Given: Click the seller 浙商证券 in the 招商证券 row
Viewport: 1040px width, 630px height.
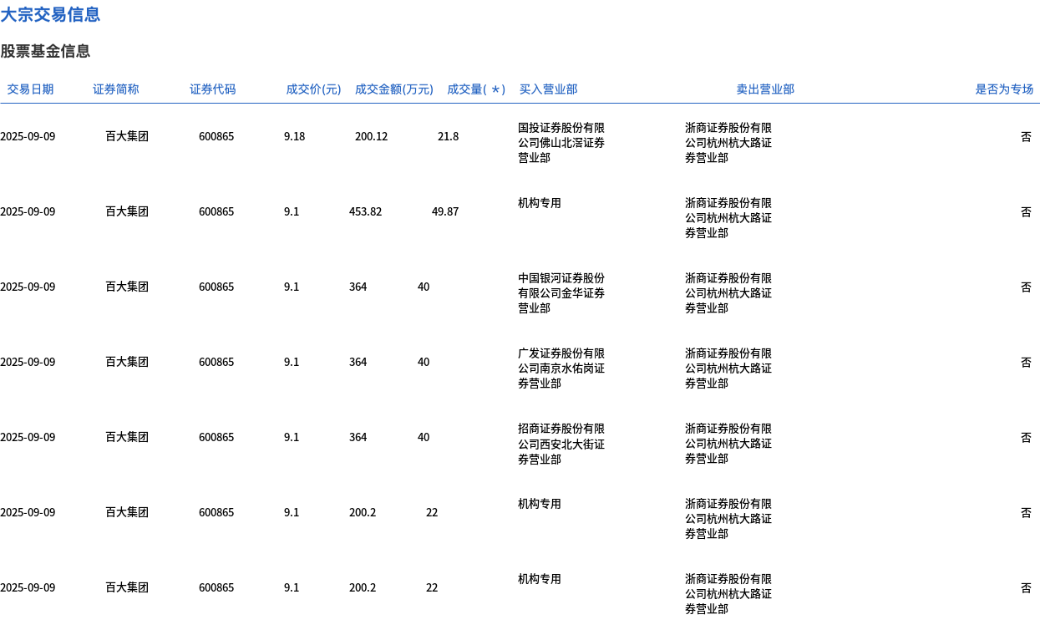Looking at the screenshot, I should (728, 444).
